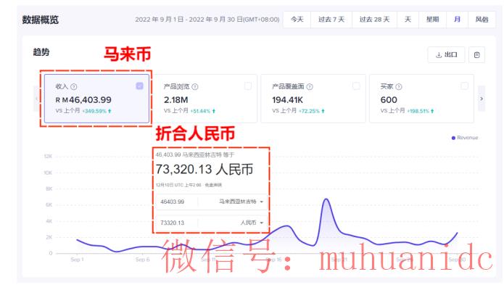The image size is (504, 285).
Task: Select the 过去 7 天 tab
Action: pyautogui.click(x=331, y=20)
